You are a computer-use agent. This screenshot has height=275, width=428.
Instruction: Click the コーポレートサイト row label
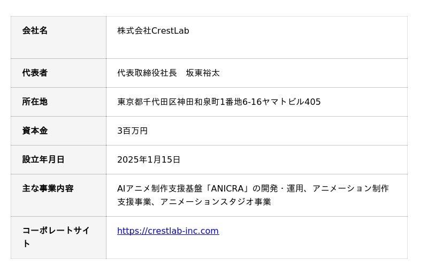[x=56, y=231]
